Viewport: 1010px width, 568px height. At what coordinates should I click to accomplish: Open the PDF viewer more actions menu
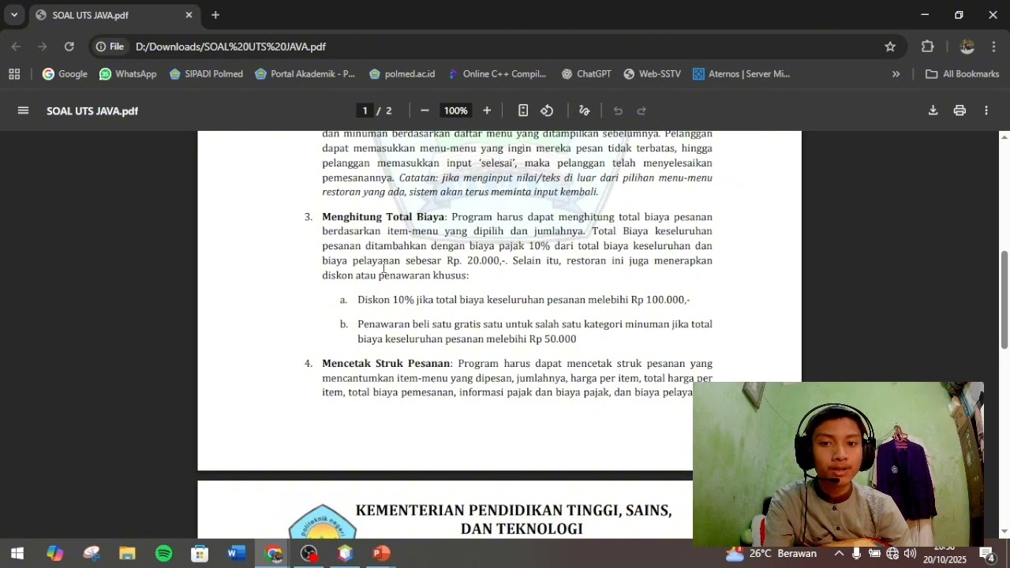coord(986,110)
